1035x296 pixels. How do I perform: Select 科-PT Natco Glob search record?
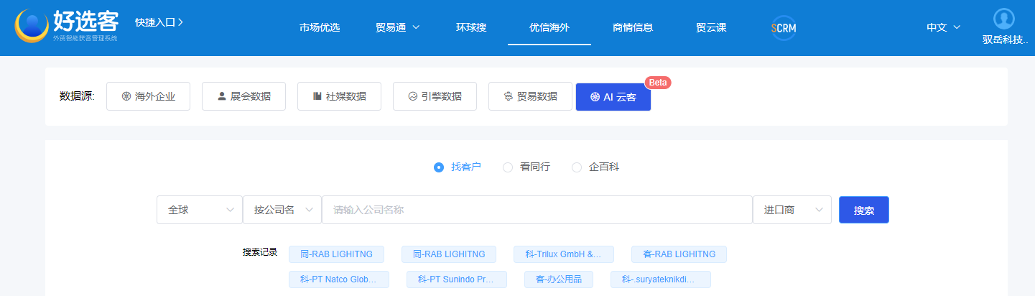coord(339,279)
